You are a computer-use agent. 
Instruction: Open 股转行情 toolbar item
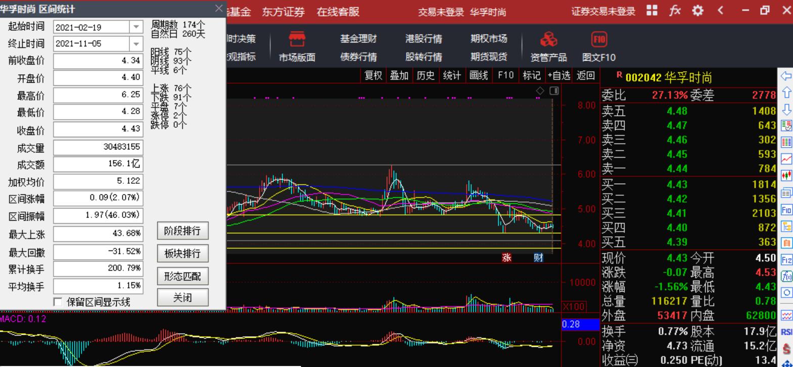[424, 57]
